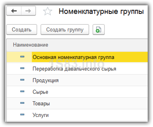Select the Продукция row
Image resolution: width=153 pixels, height=127 pixels.
[77, 80]
